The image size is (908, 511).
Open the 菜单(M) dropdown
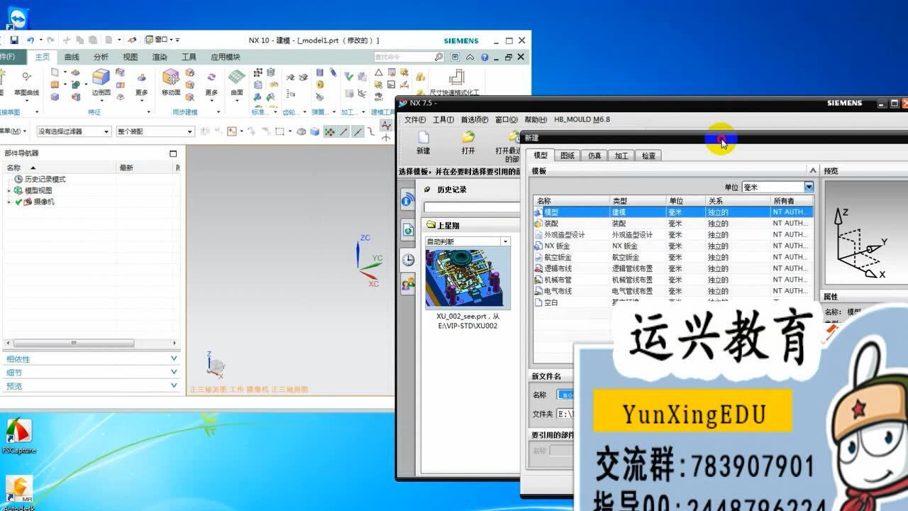pos(13,131)
